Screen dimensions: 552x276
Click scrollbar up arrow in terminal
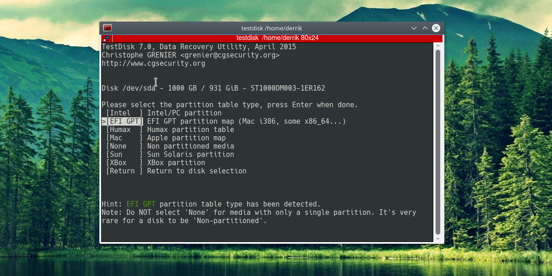point(438,46)
